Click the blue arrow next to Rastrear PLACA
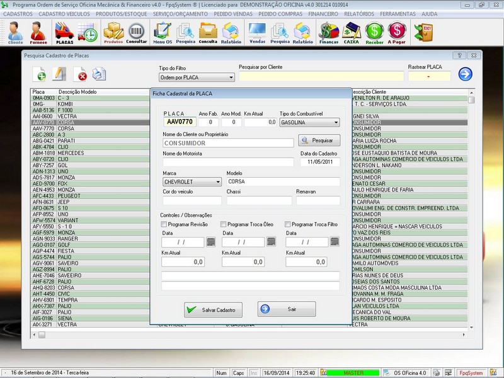This screenshot has width=504, height=378. coord(465,74)
